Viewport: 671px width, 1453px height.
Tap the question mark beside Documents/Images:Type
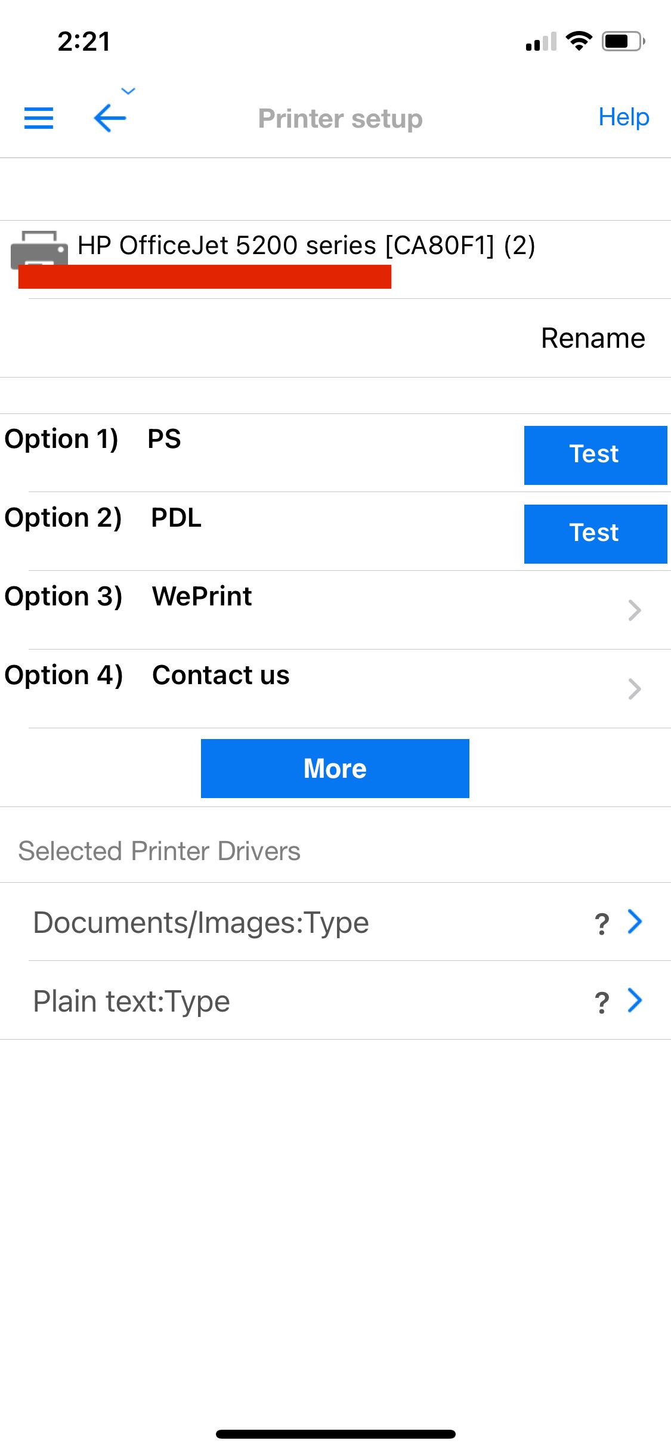(602, 923)
